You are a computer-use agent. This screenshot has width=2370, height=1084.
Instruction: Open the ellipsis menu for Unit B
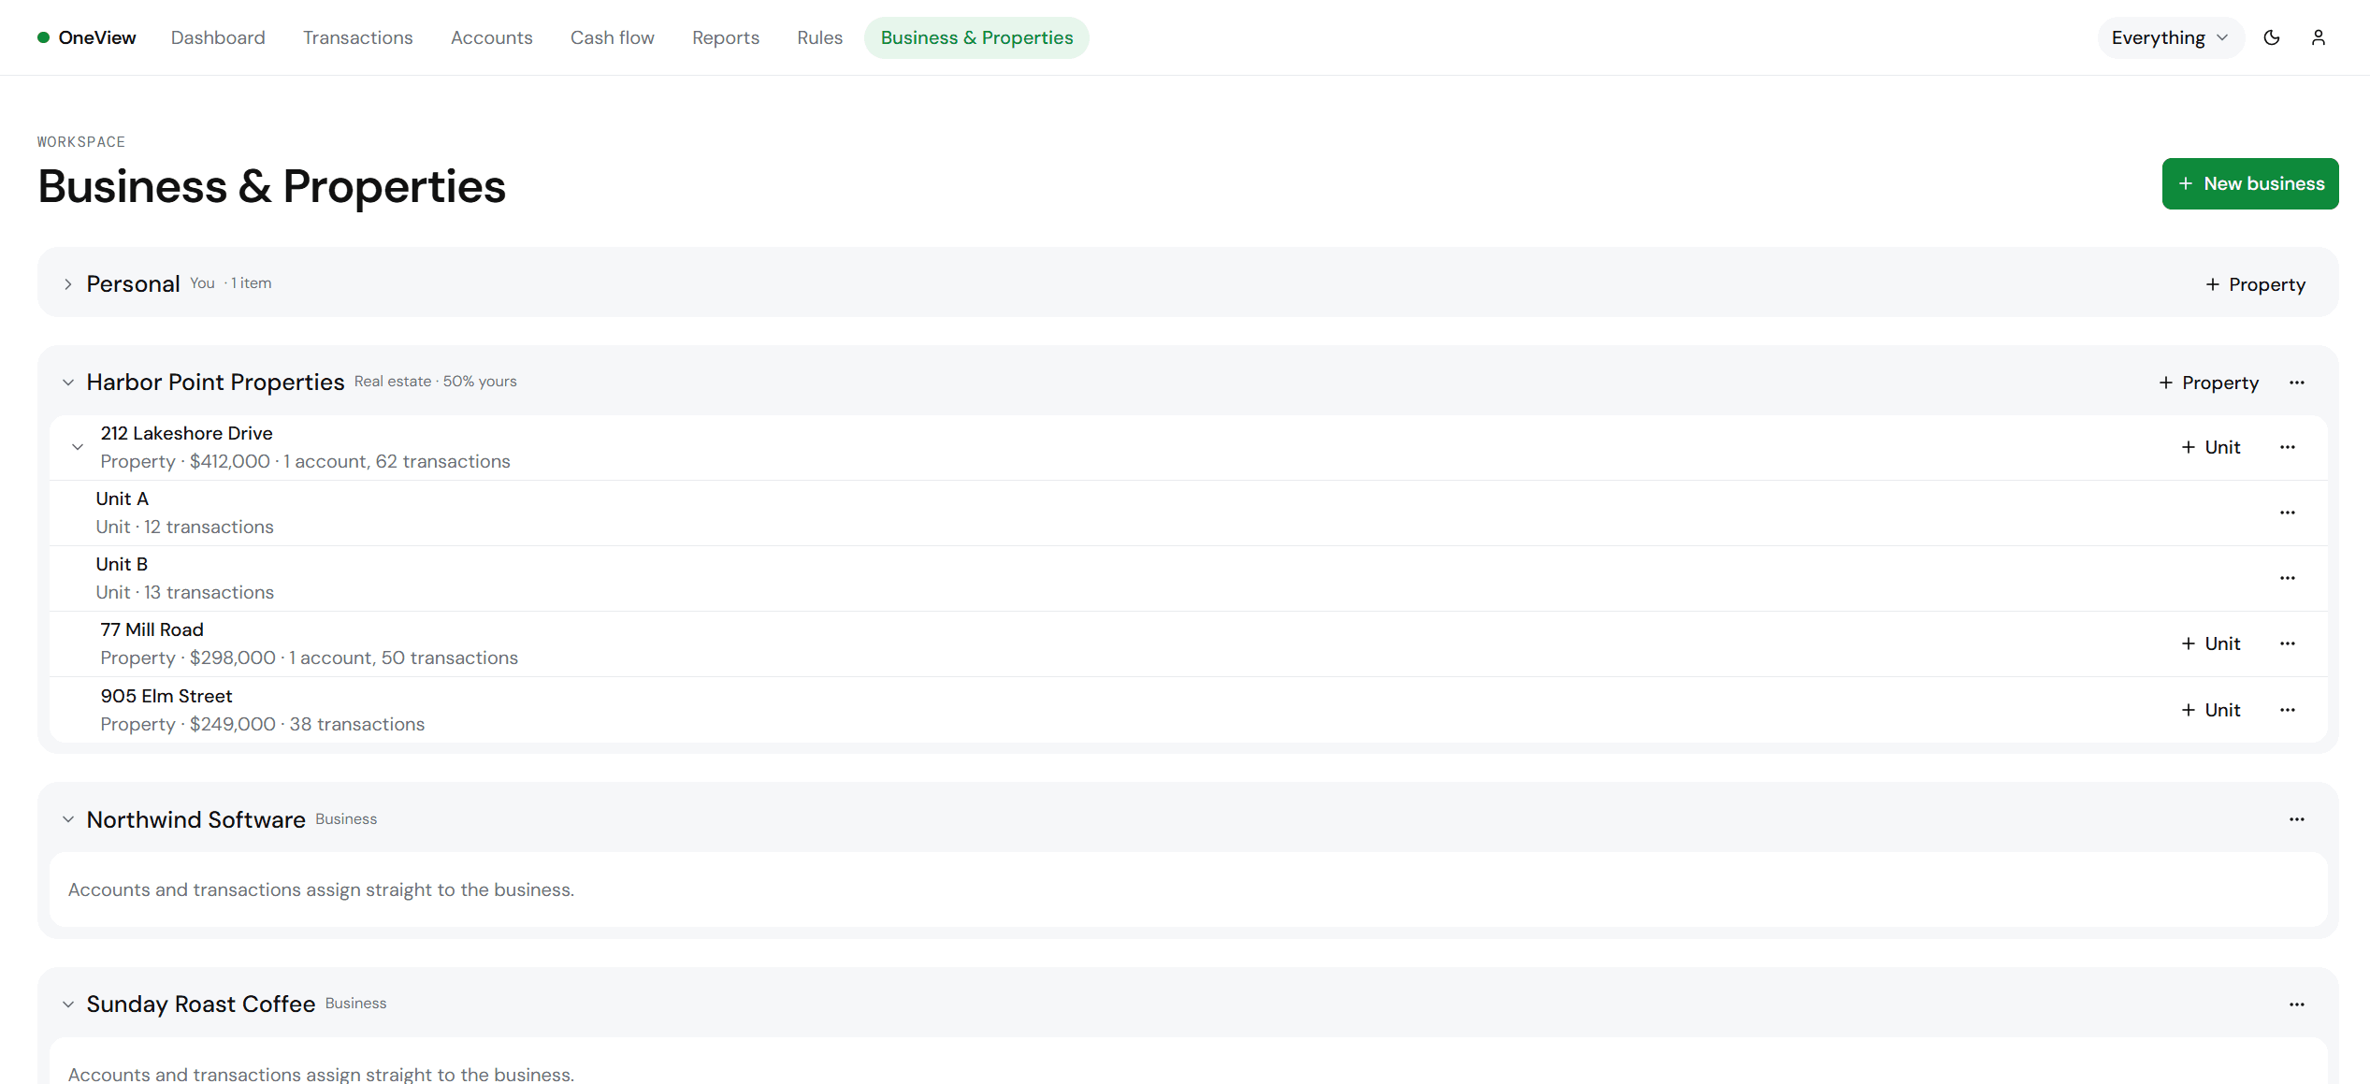pyautogui.click(x=2288, y=578)
